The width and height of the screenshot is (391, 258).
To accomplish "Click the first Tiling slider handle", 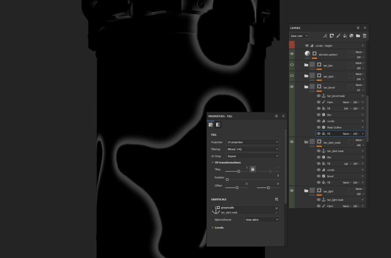I will (239, 171).
